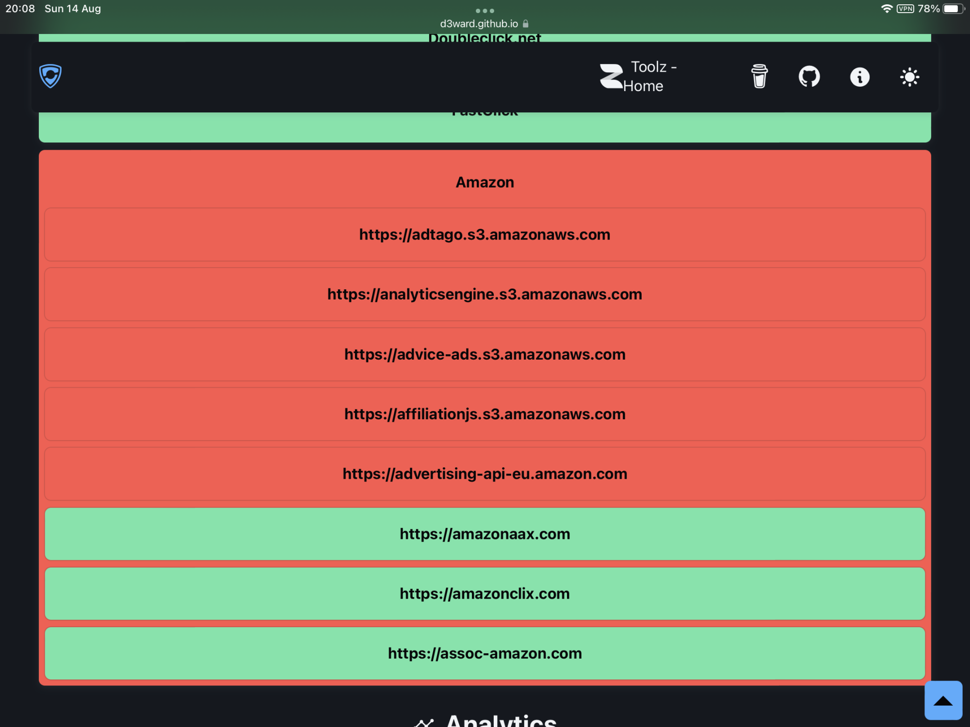The image size is (970, 727).
Task: Open the GitHub repository icon
Action: coord(809,77)
